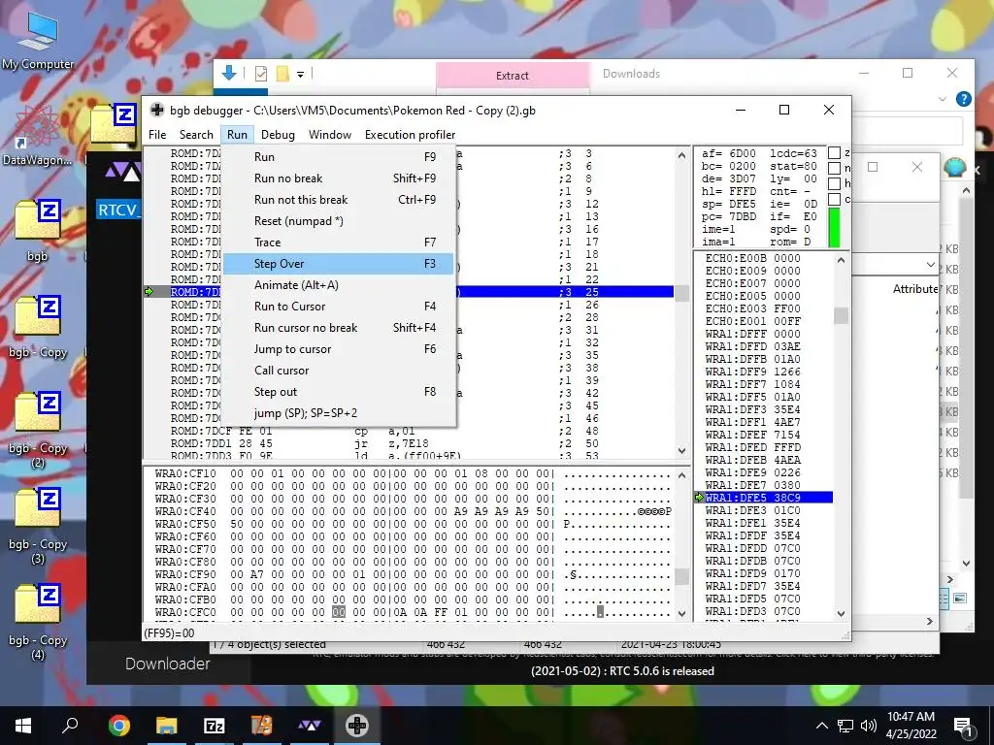Click the Properties checkmark icon in Explorer toolbar
Viewport: 994px width, 745px height.
tap(260, 74)
